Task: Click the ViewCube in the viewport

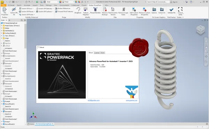Action: (x=201, y=30)
